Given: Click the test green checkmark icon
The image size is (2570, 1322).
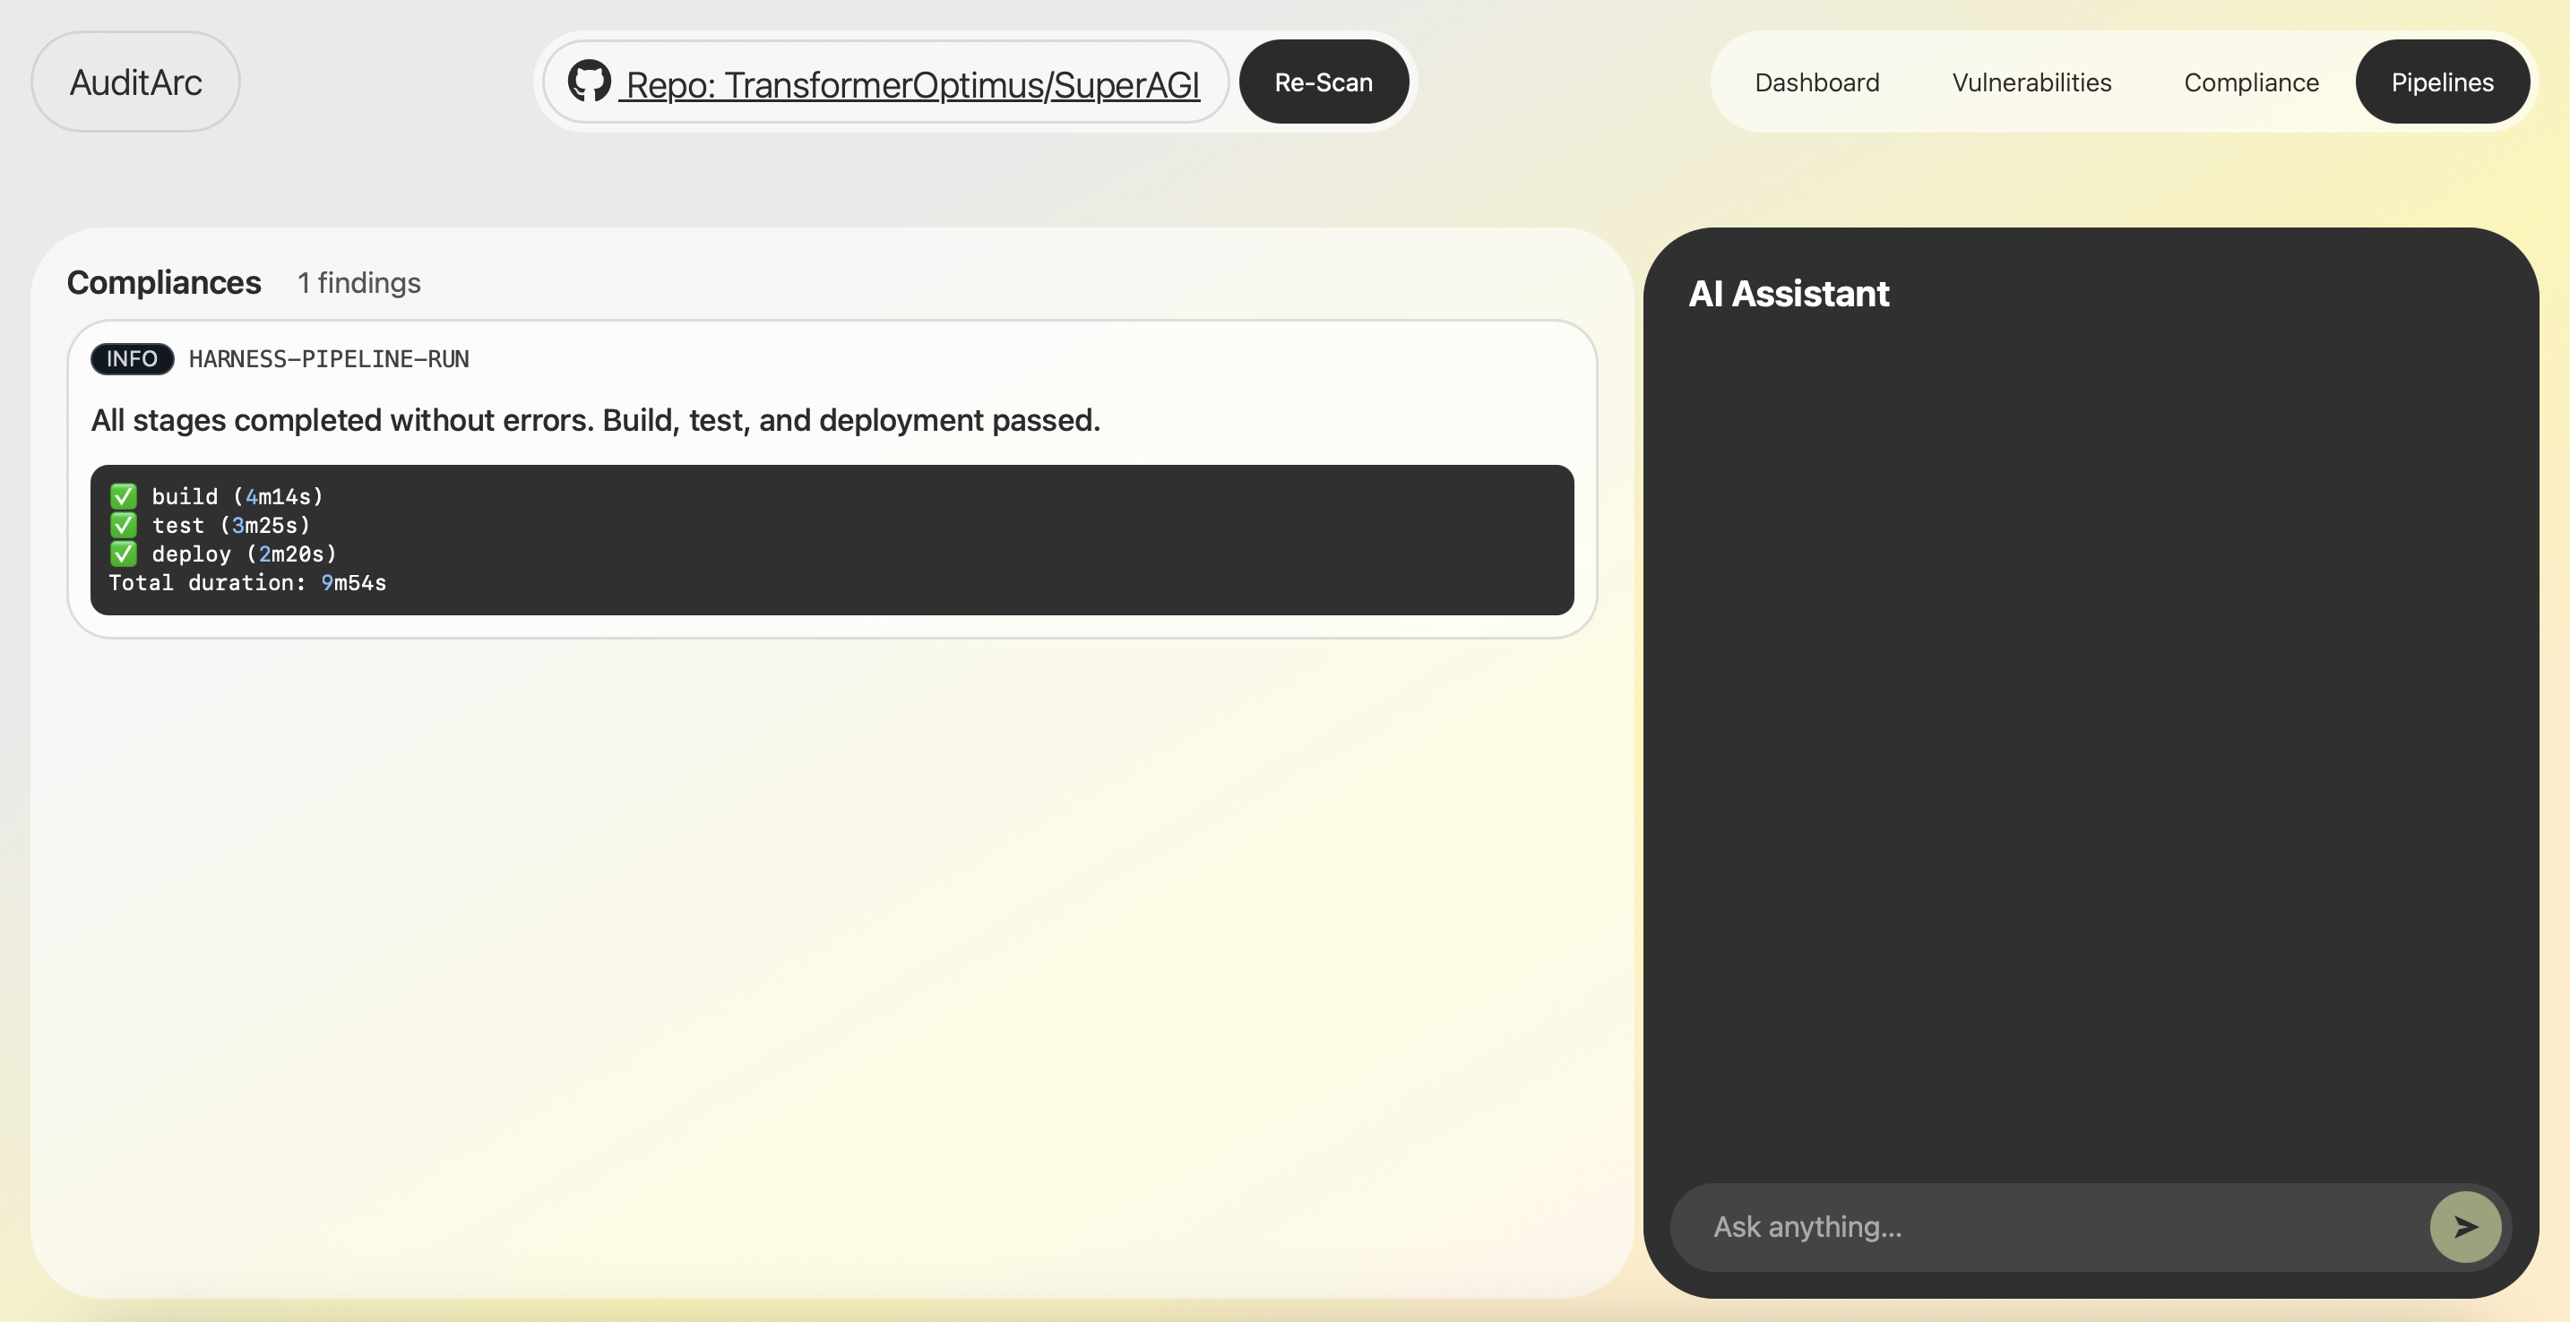Looking at the screenshot, I should click(123, 525).
